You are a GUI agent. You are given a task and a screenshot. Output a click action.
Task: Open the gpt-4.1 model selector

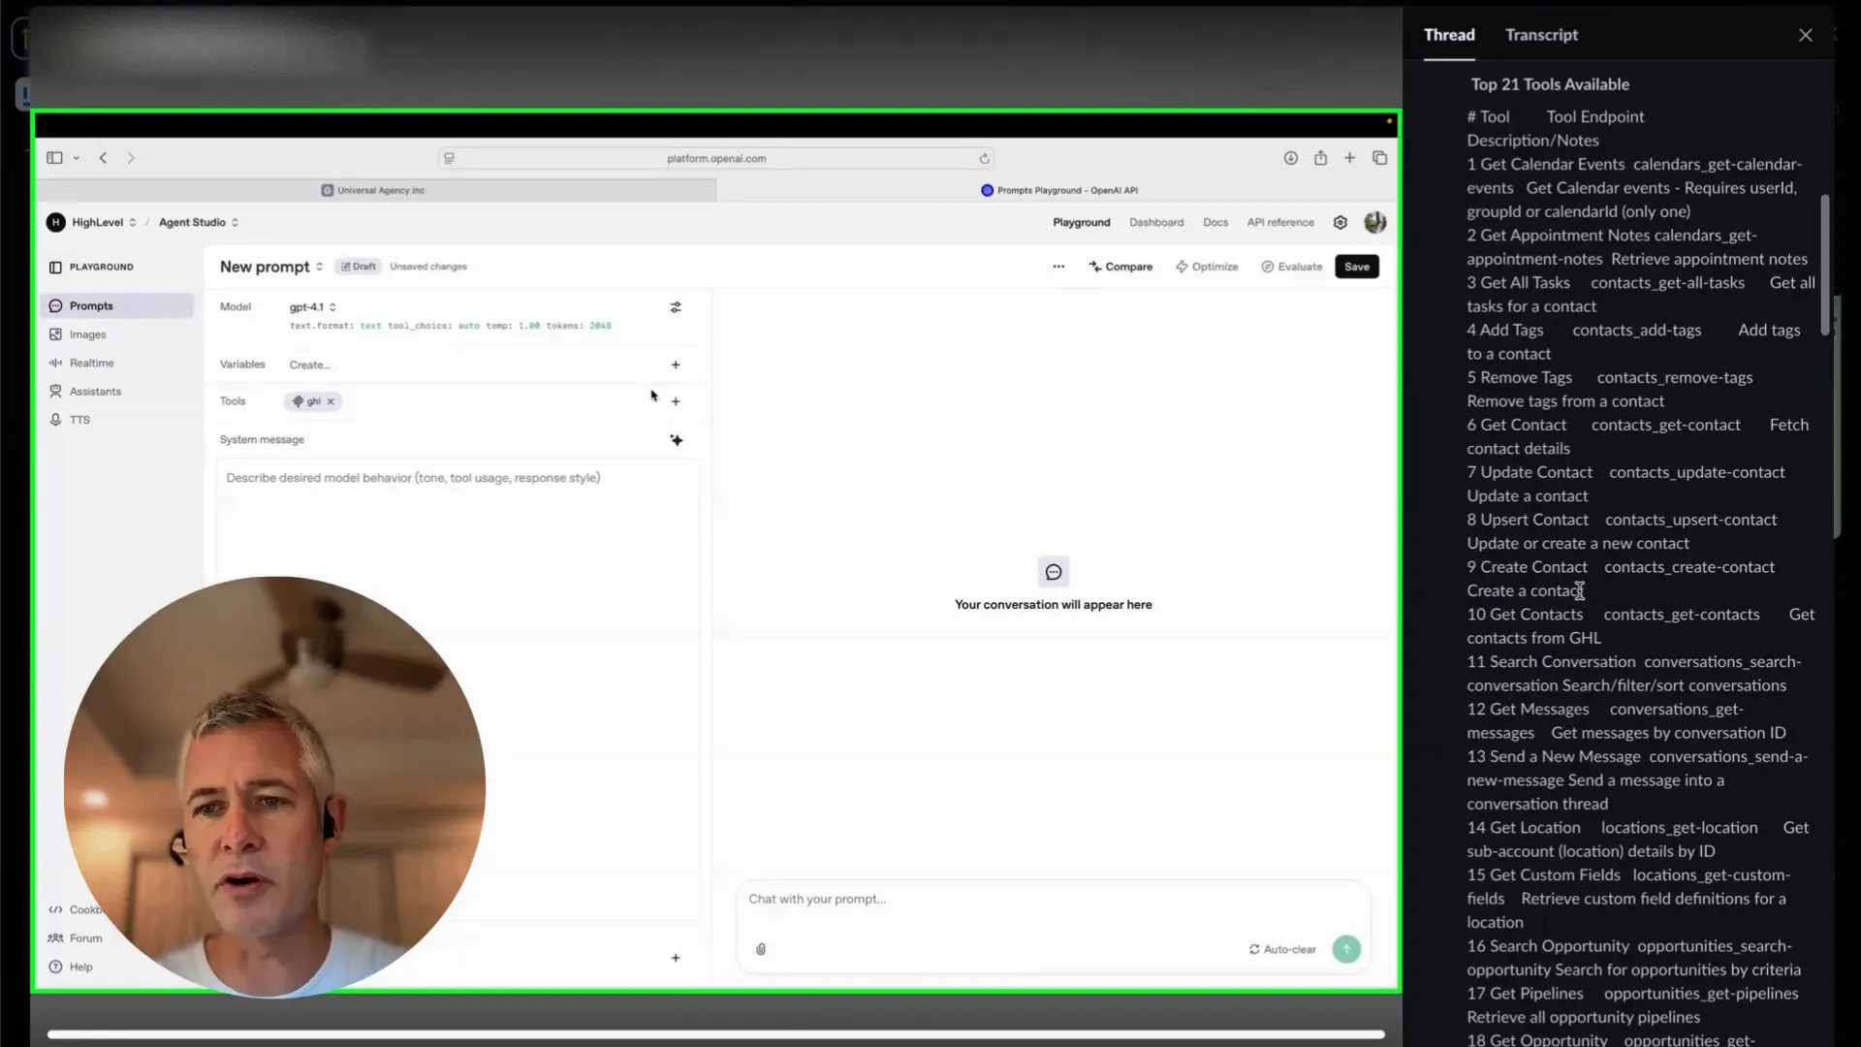point(312,307)
